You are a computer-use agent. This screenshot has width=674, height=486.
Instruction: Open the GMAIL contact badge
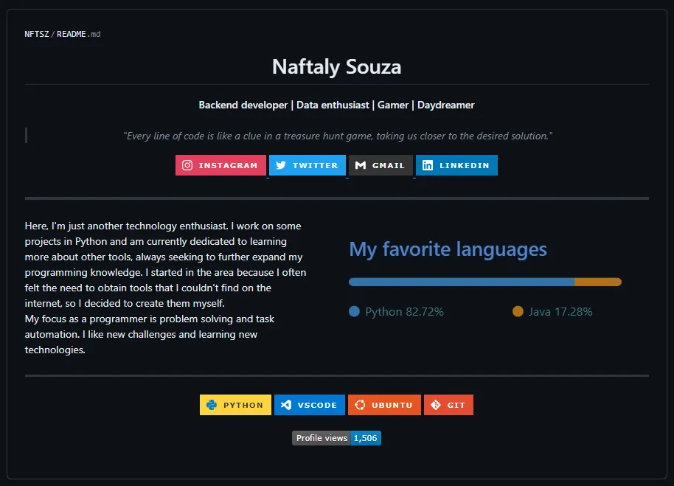click(381, 164)
